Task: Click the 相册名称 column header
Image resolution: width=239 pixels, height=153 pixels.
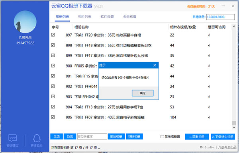Action: click(x=81, y=27)
